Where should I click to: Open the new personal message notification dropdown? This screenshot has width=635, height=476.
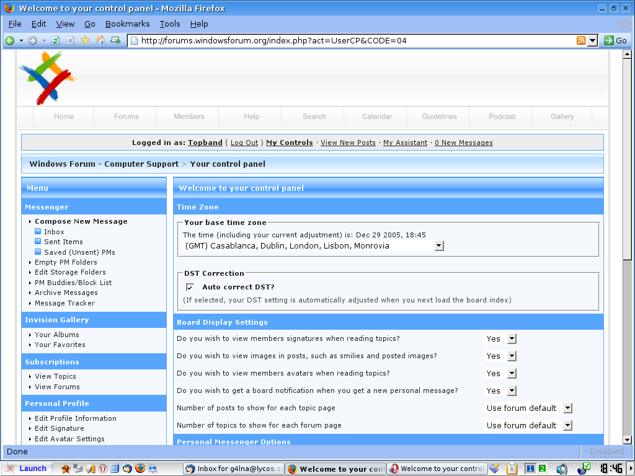[500, 391]
